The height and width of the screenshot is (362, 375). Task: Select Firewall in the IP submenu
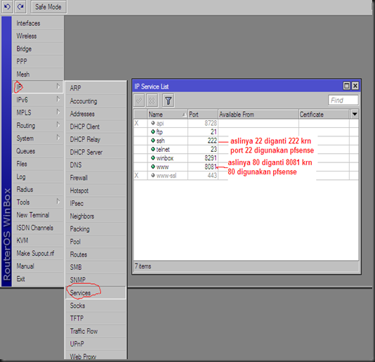tap(96, 178)
